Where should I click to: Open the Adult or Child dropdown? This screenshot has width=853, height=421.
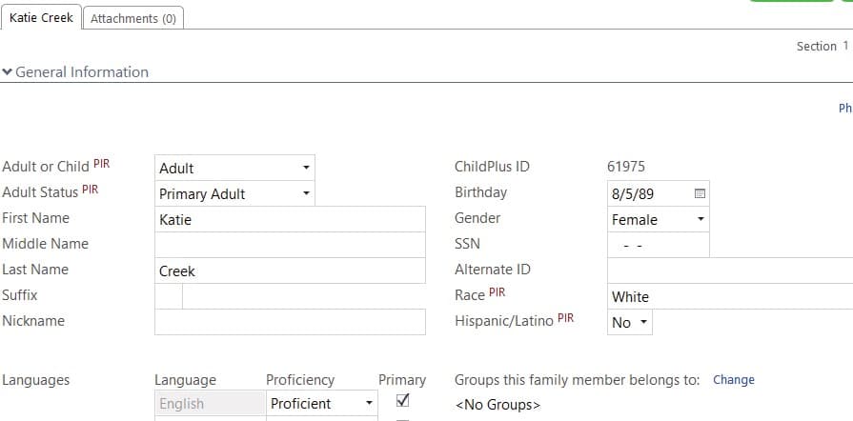pos(234,168)
